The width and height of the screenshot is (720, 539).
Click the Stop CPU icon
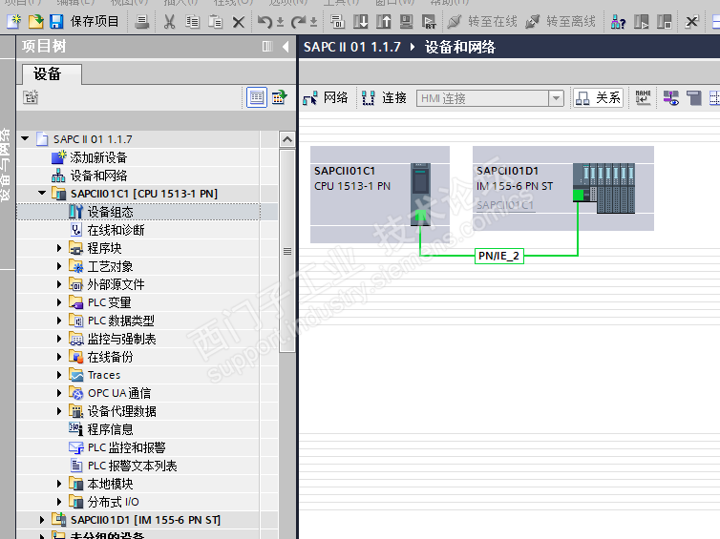pyautogui.click(x=664, y=22)
